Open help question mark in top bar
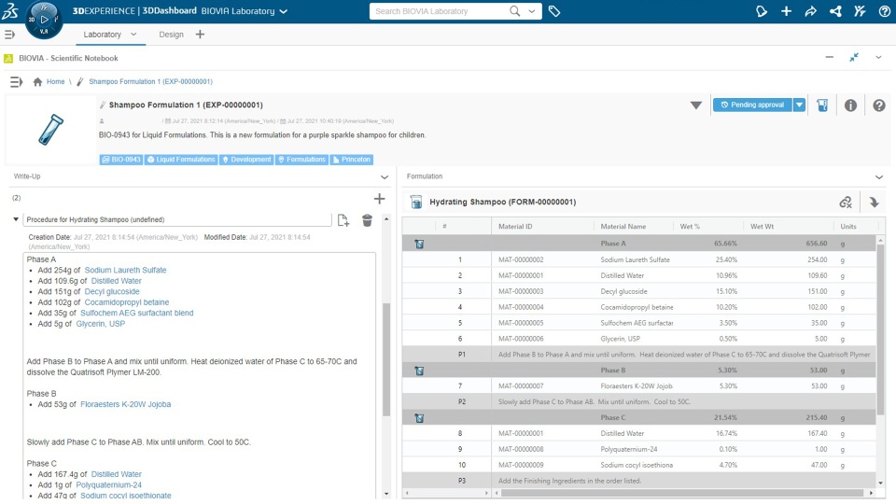Viewport: 896px width, 504px height. [884, 11]
